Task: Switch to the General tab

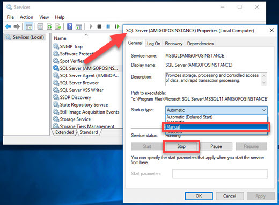Action: point(135,43)
